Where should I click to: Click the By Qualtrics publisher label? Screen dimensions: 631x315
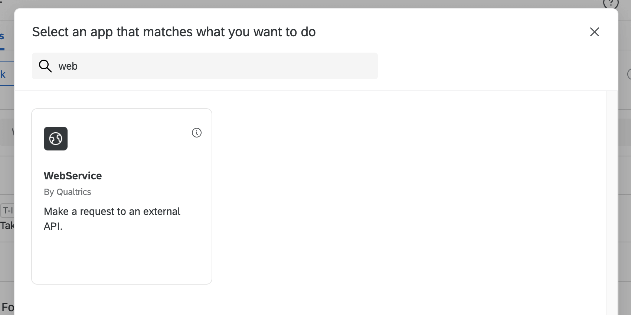[67, 192]
